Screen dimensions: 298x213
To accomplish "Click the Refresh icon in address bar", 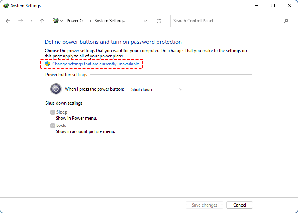I will 159,21.
